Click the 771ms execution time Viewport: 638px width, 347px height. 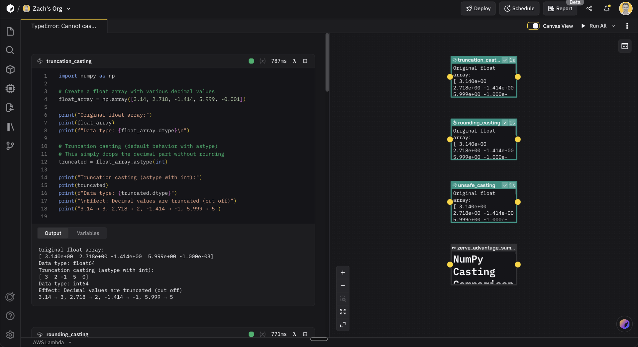click(279, 334)
